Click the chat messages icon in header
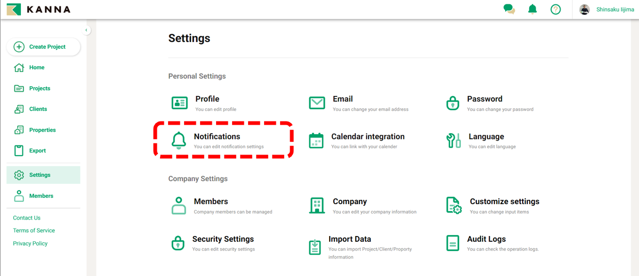639x276 pixels. pyautogui.click(x=509, y=9)
